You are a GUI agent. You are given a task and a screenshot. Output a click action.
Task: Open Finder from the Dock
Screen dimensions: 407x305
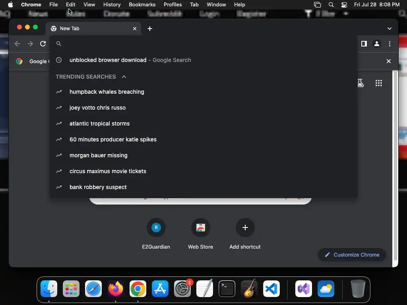coord(49,289)
